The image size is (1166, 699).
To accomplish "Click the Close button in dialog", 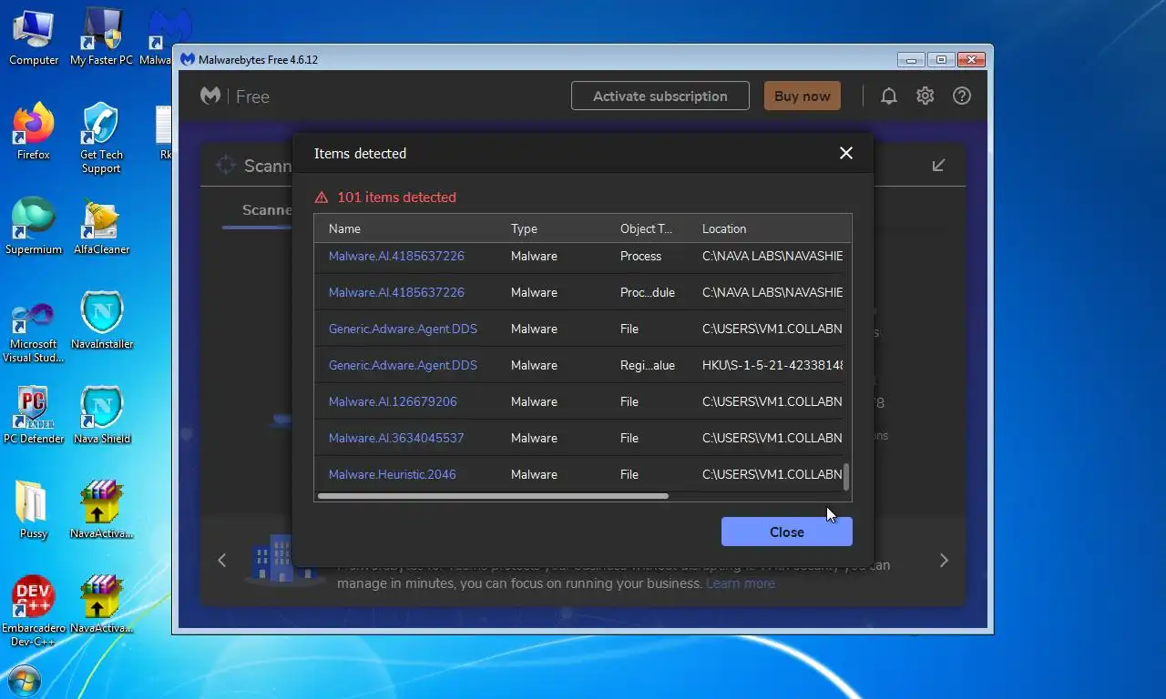I will click(x=787, y=532).
